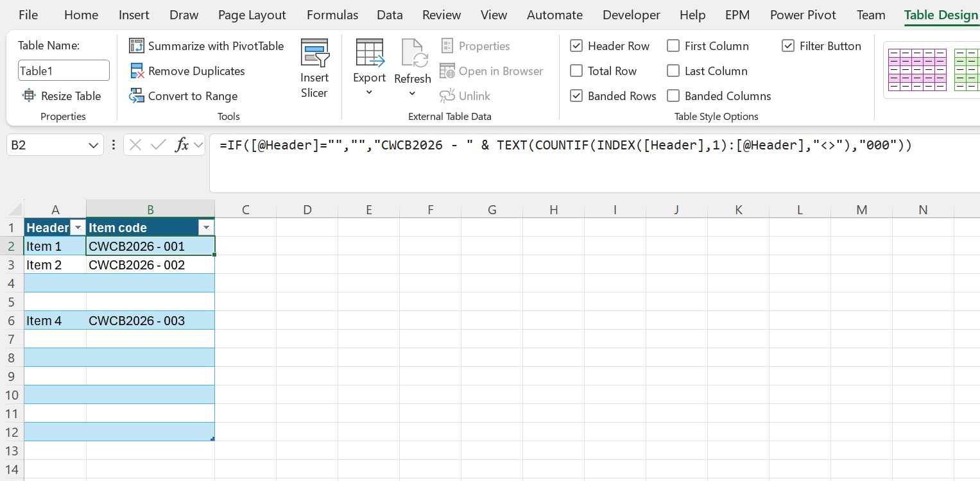The height and width of the screenshot is (481, 980).
Task: Select column N header
Action: tap(923, 209)
